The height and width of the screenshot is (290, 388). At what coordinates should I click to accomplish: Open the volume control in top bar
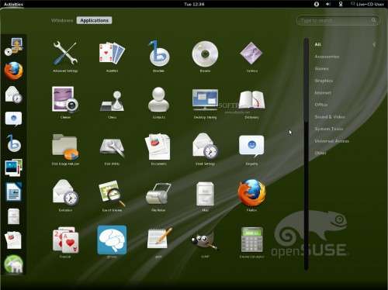click(328, 4)
